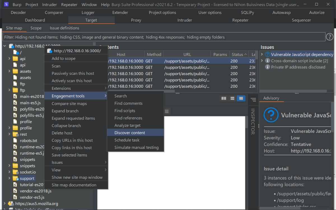The height and width of the screenshot is (210, 336).
Task: Sort contents by the URL column header
Action: [x=187, y=54]
